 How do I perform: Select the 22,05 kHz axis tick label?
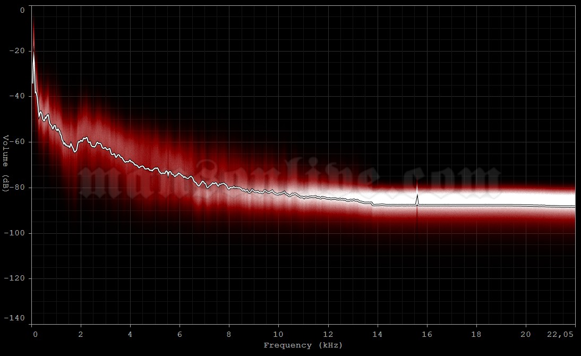point(560,334)
